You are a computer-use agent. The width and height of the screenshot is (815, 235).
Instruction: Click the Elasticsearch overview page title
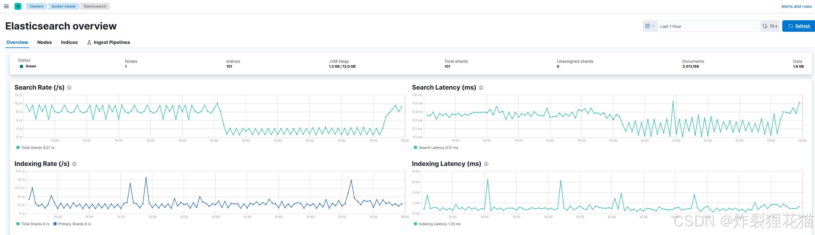[x=61, y=26]
